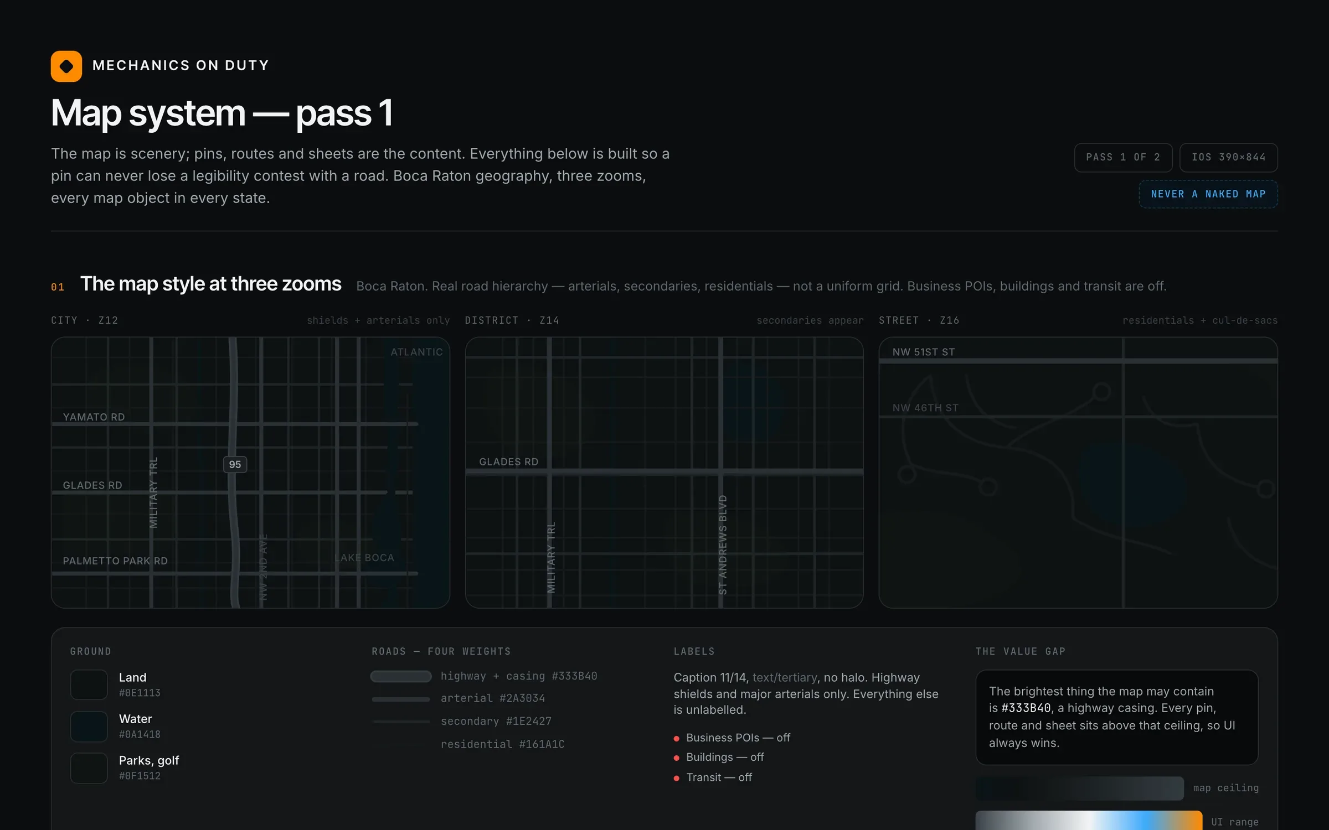Image resolution: width=1329 pixels, height=830 pixels.
Task: Click the 'Map system — pass 1' title
Action: (x=222, y=113)
